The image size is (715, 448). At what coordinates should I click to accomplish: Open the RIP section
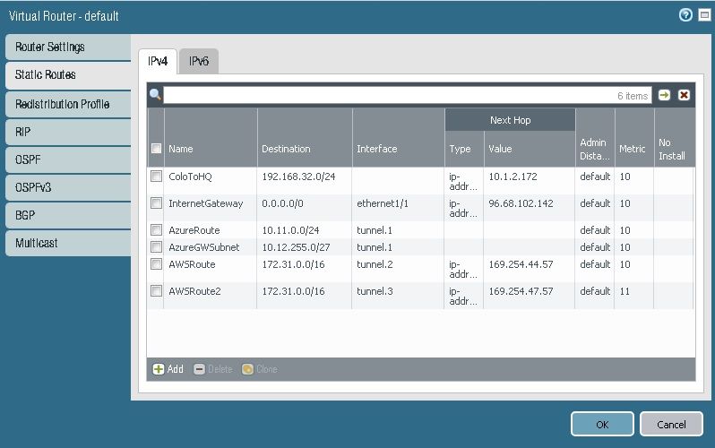tap(68, 132)
